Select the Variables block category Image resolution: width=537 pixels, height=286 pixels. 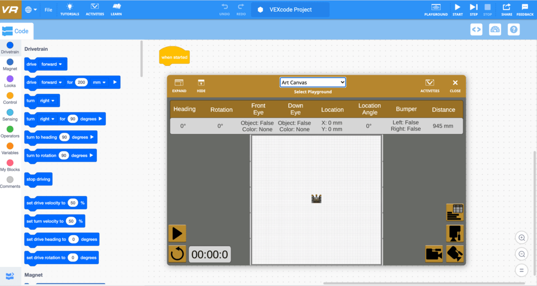click(10, 149)
